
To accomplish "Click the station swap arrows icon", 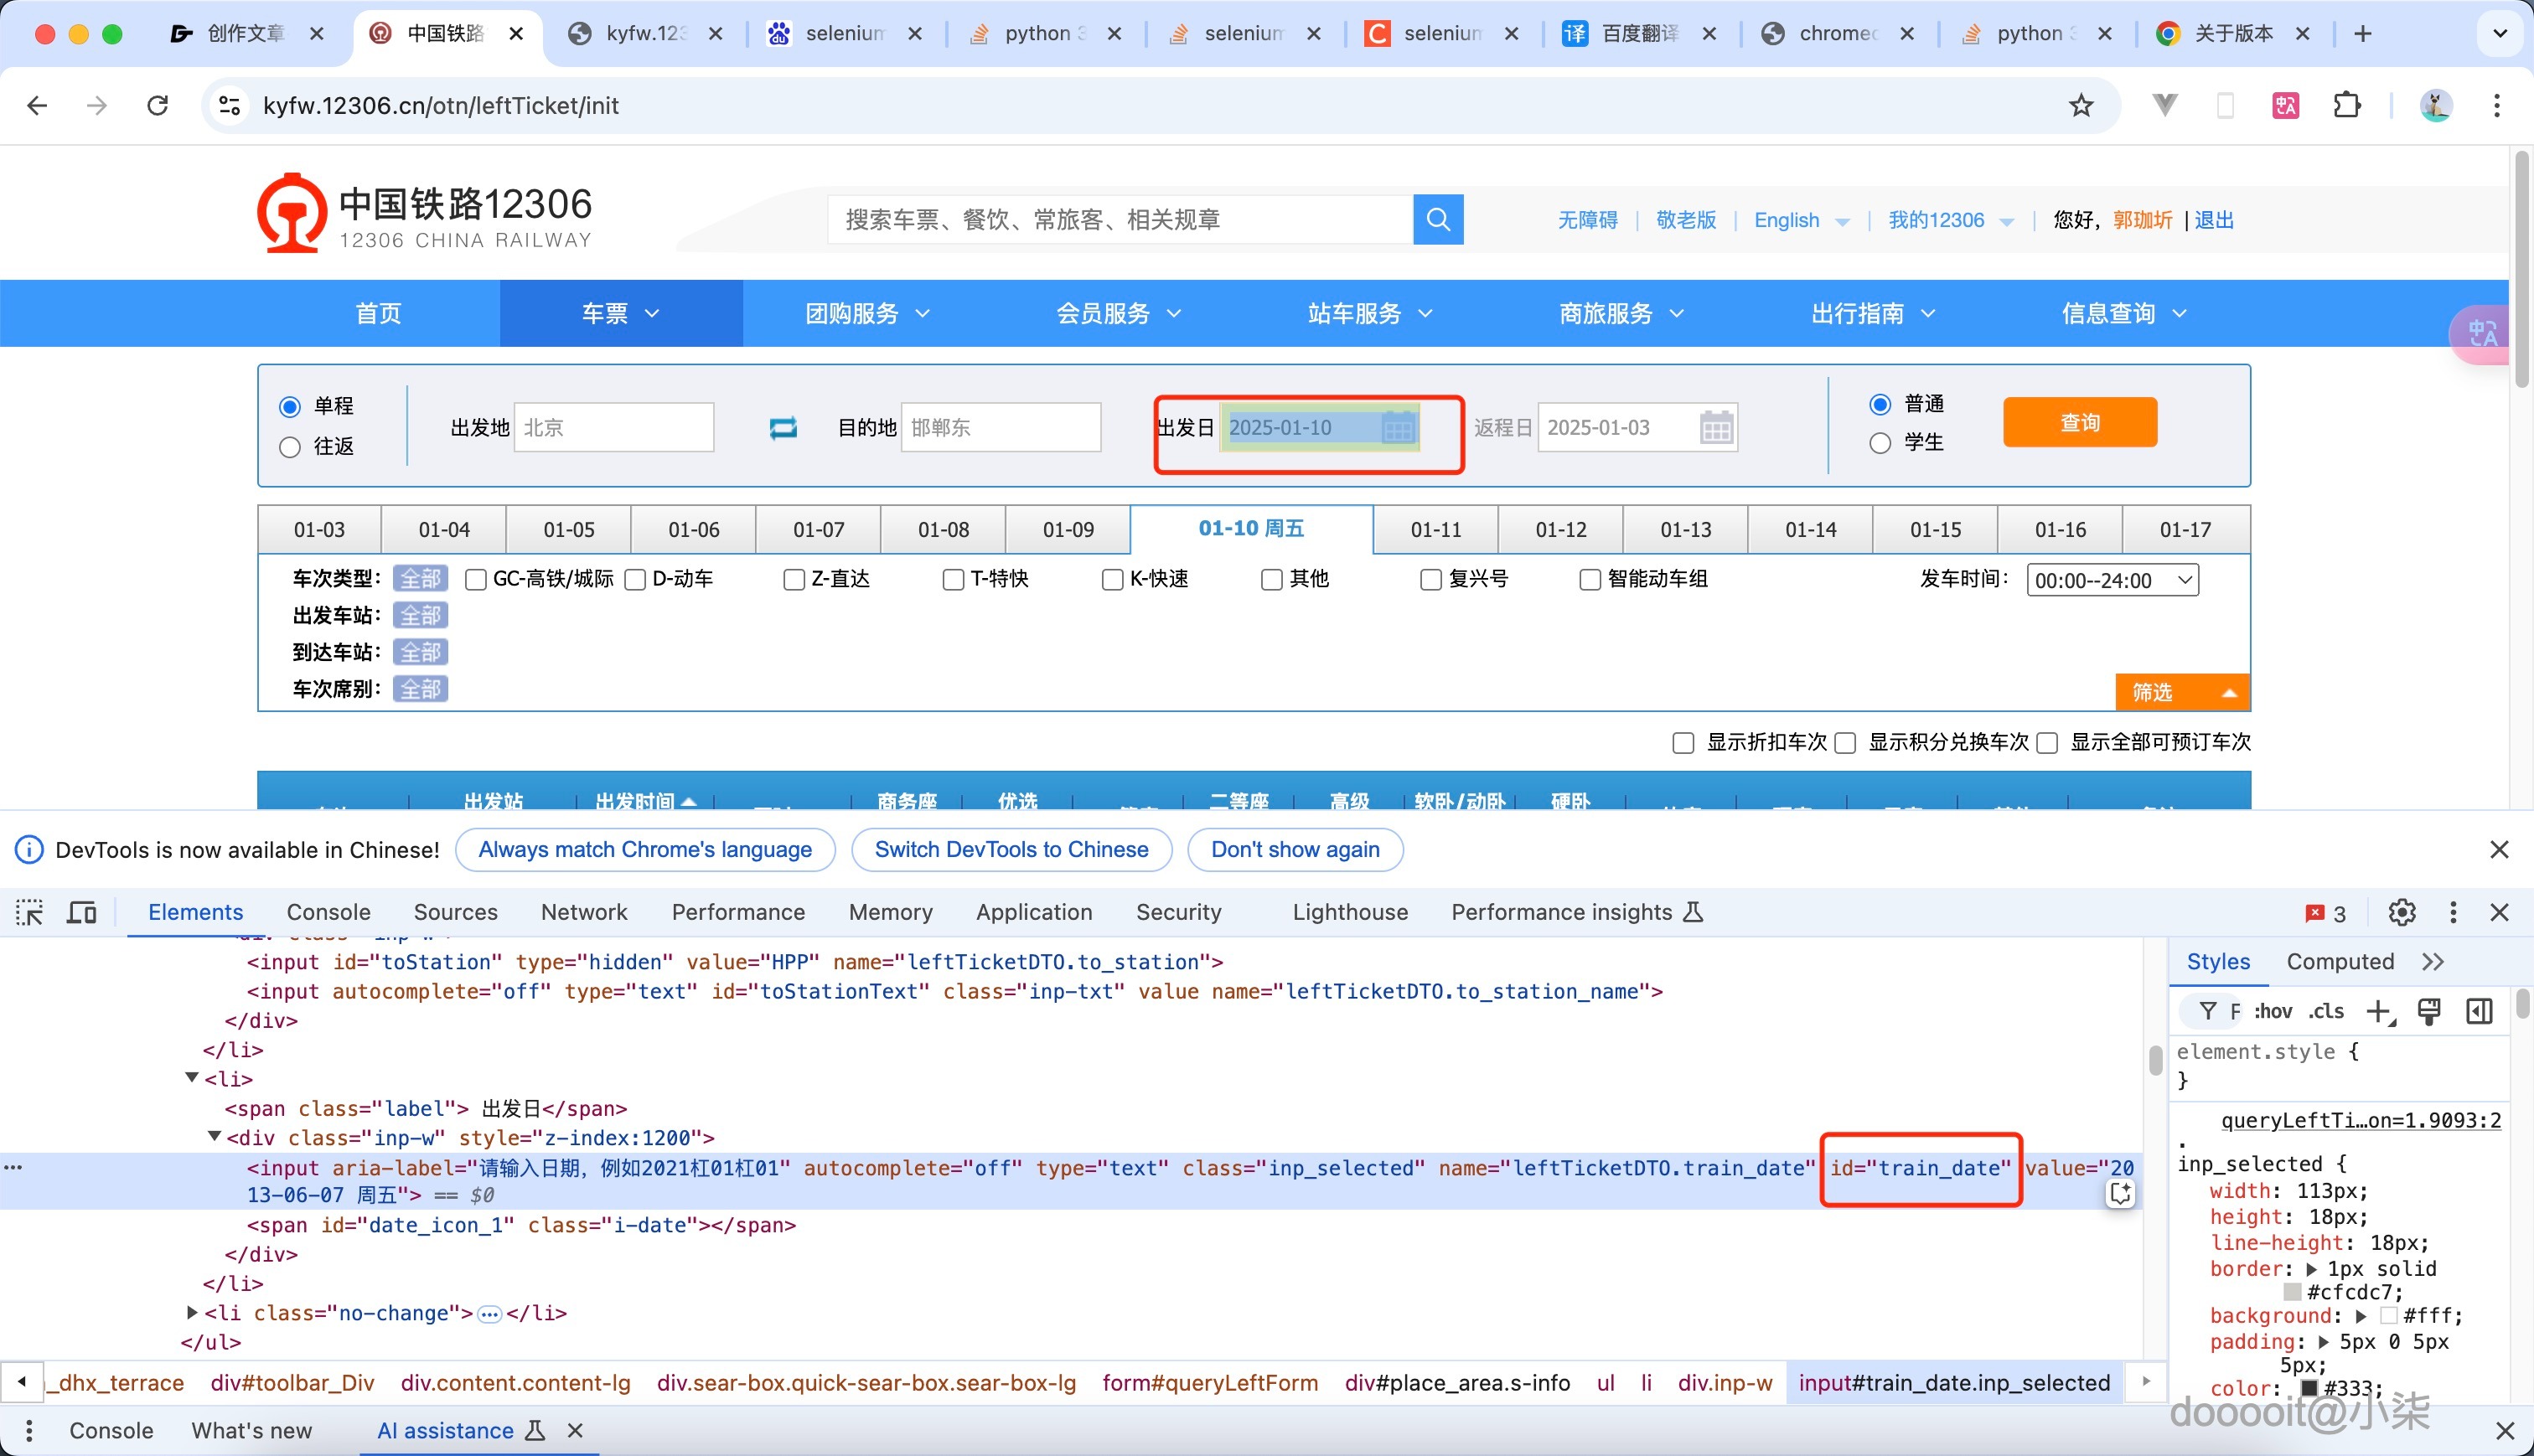I will (x=784, y=427).
